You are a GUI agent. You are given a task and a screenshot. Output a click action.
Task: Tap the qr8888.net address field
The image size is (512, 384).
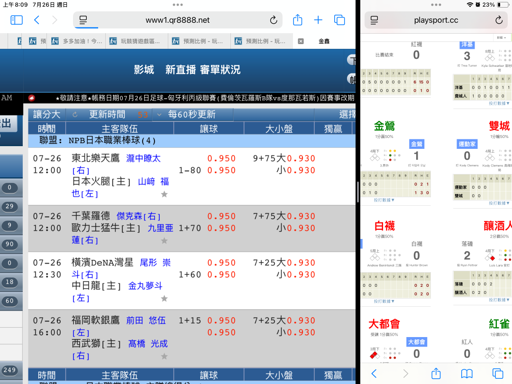178,20
